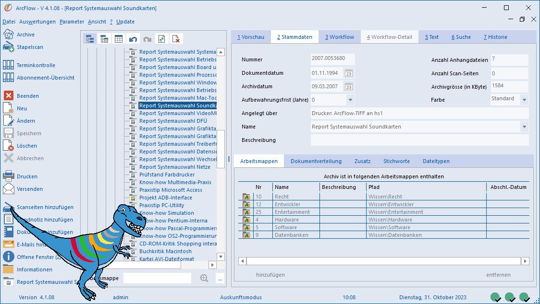The height and width of the screenshot is (304, 540).
Task: Switch to the 3 Workflow tab
Action: click(340, 37)
